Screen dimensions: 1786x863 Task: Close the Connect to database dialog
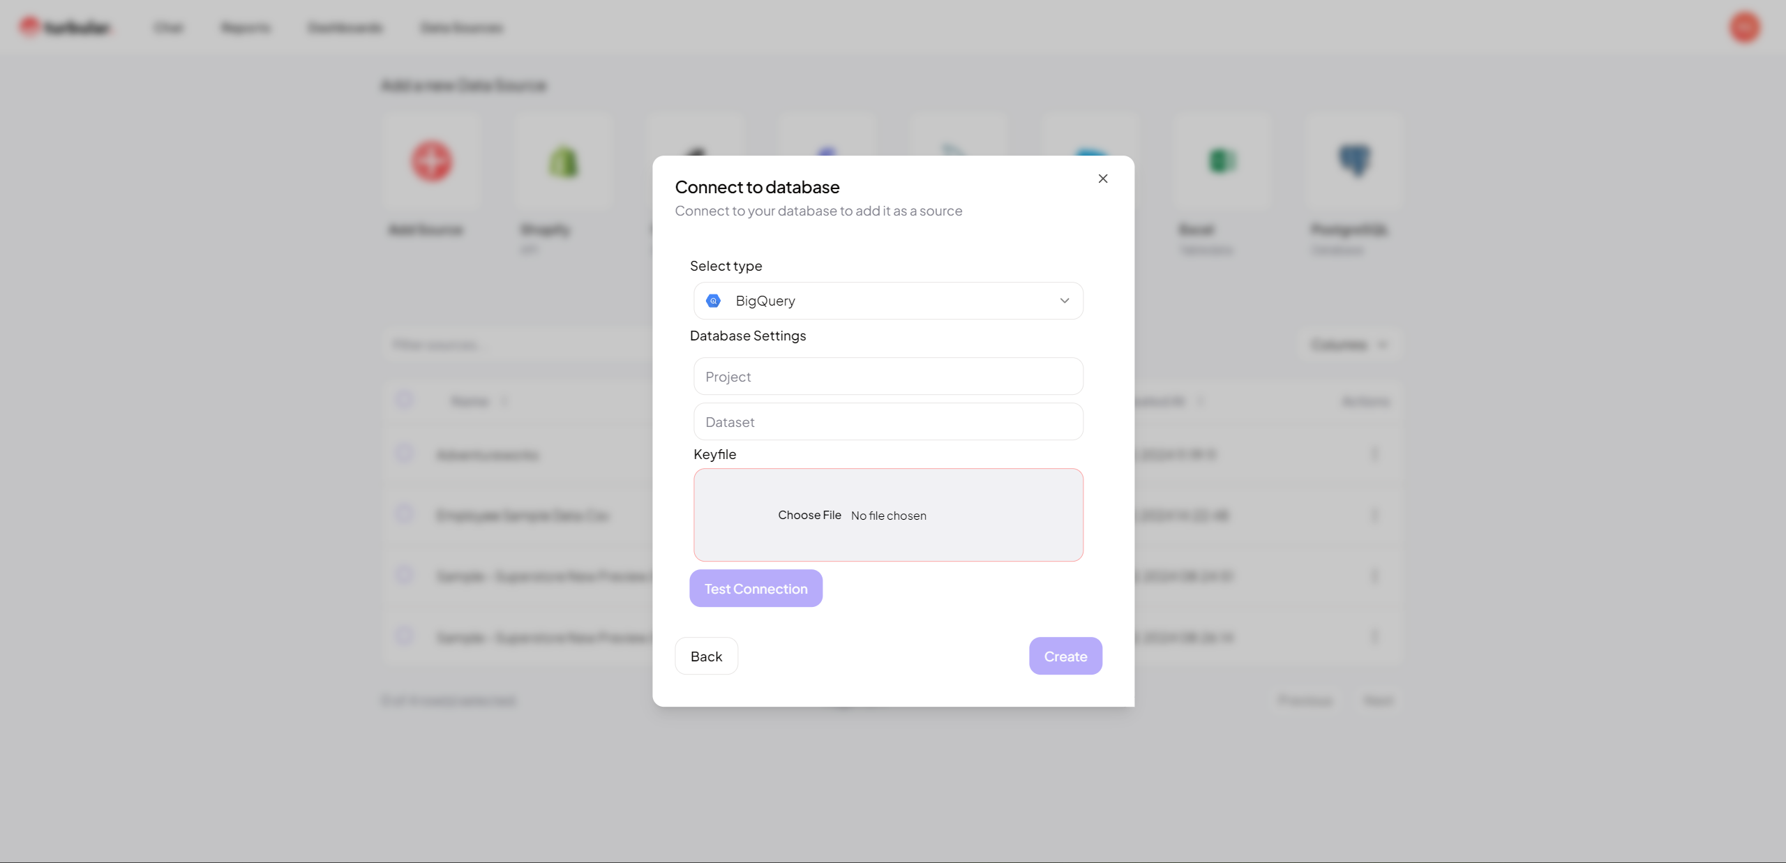pyautogui.click(x=1102, y=179)
